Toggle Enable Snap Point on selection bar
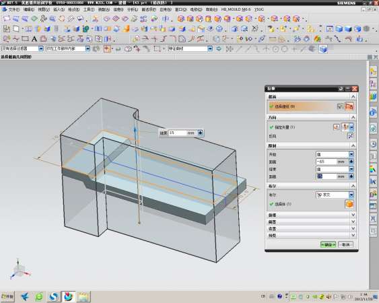Viewport: 379px width, 303px height. tap(230, 49)
